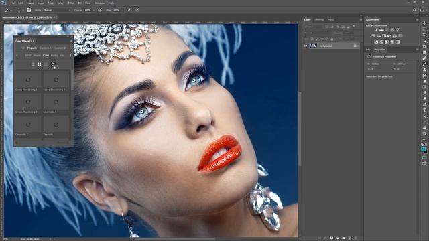Select the Horizontal Type tool

click(424, 110)
